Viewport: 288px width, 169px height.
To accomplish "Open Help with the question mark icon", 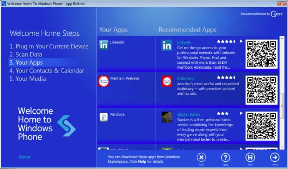I will [x=225, y=157].
